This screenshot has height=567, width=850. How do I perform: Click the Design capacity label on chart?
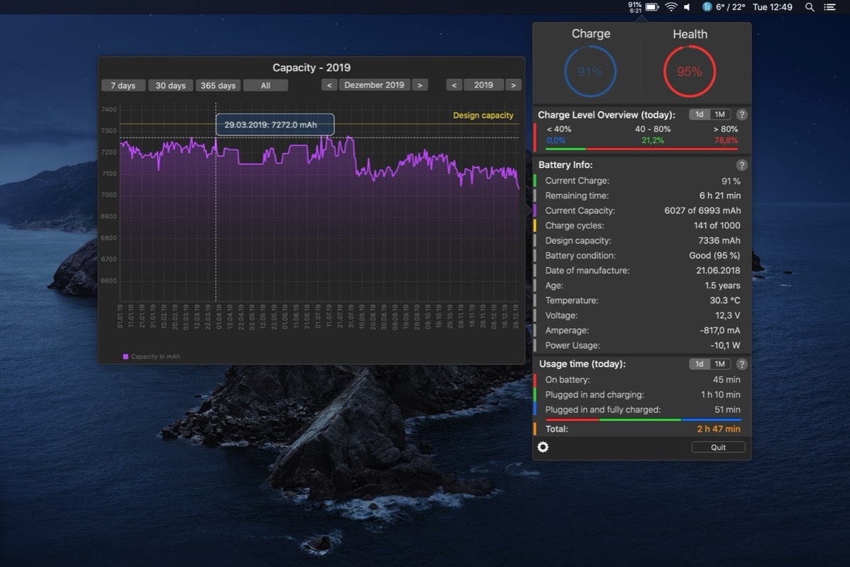click(483, 116)
